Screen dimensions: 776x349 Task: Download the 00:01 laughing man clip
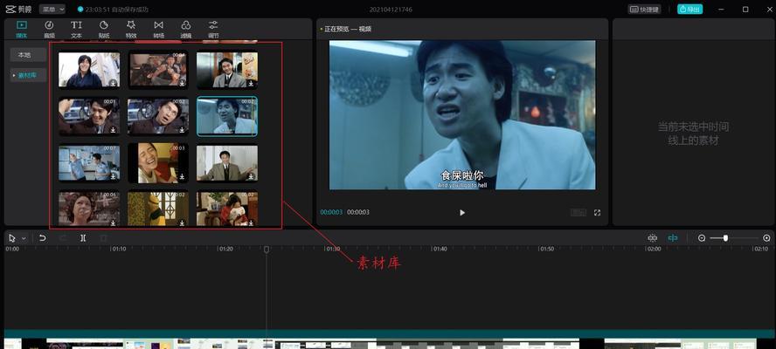[x=113, y=129]
